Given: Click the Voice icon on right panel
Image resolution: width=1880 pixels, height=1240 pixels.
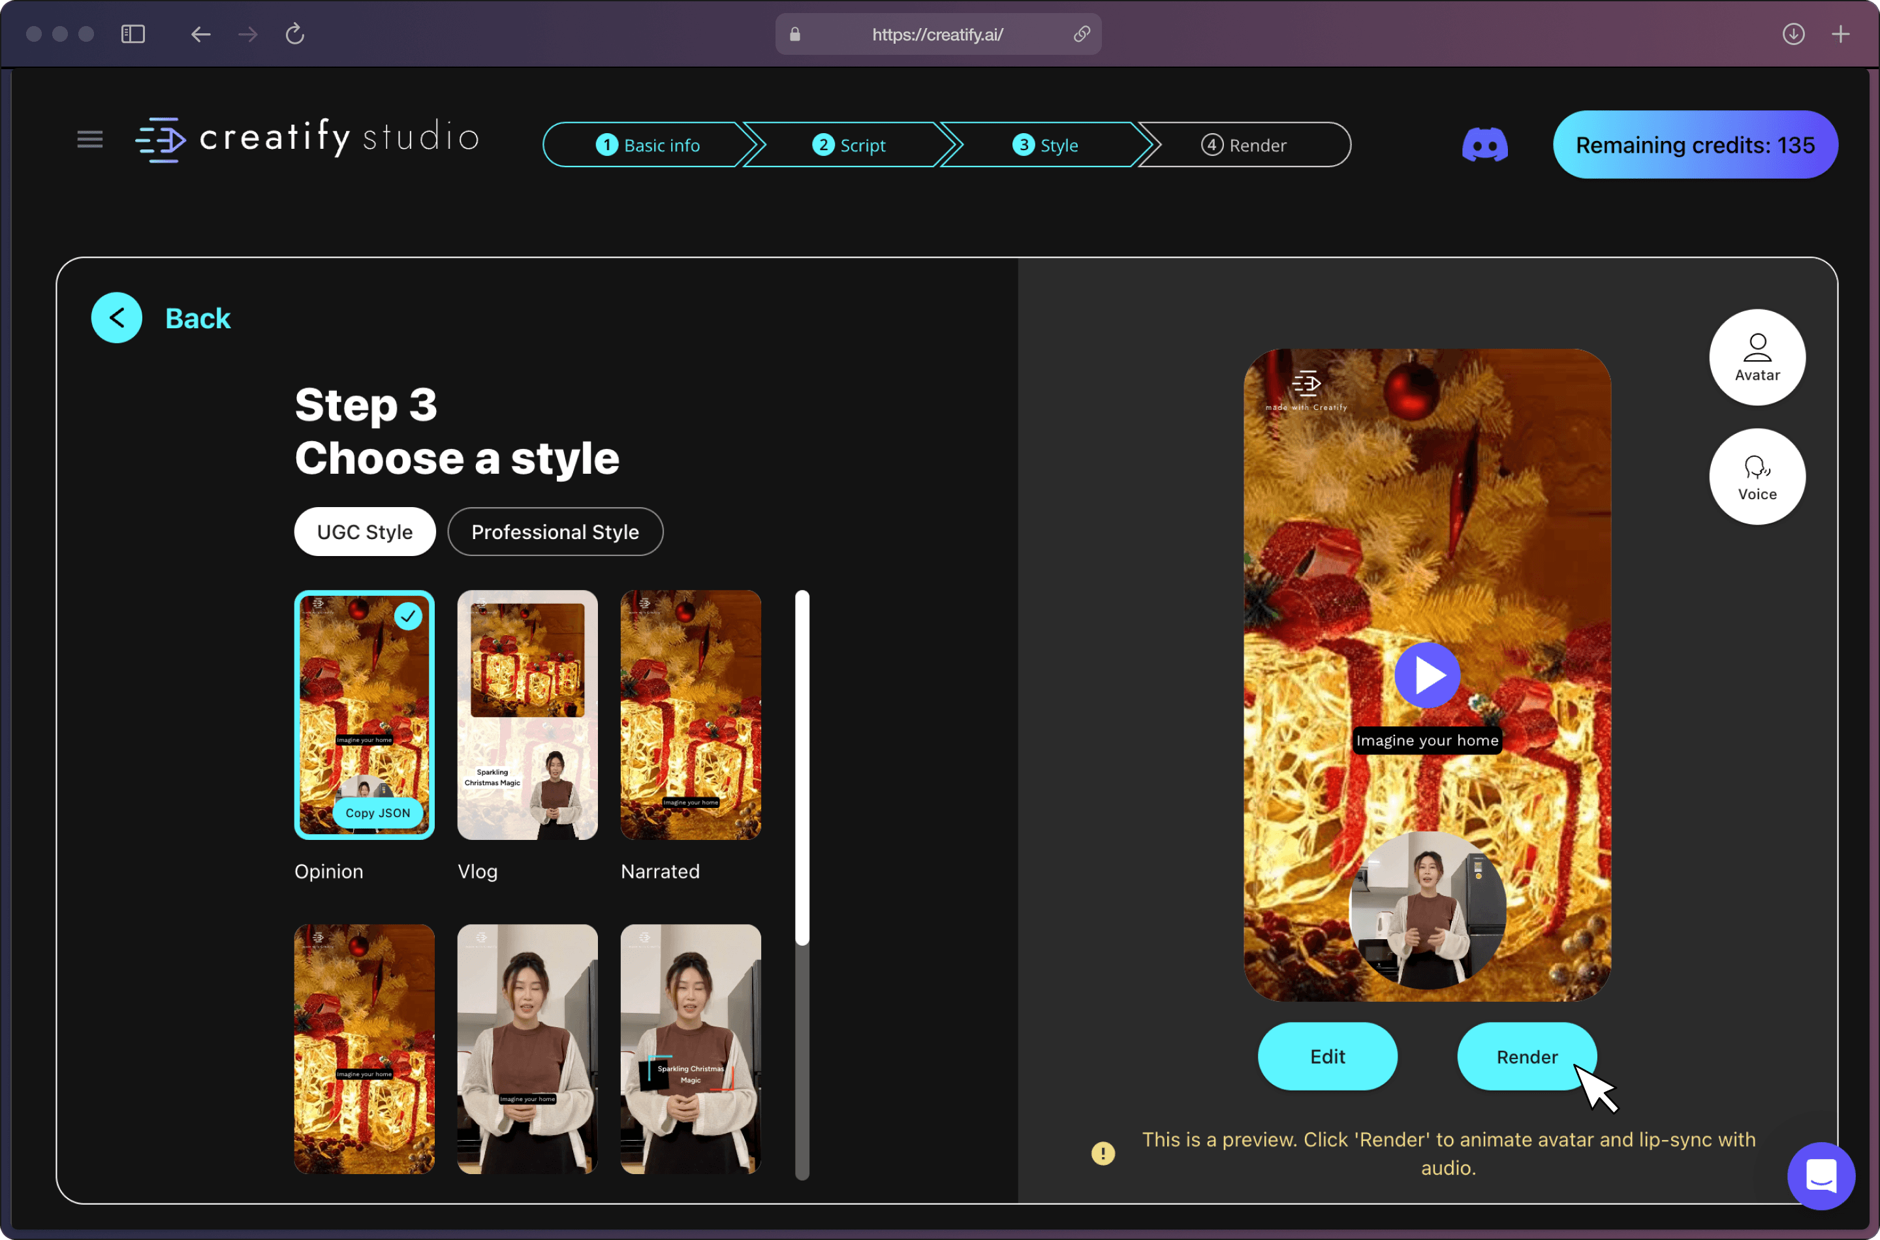Looking at the screenshot, I should click(1758, 474).
